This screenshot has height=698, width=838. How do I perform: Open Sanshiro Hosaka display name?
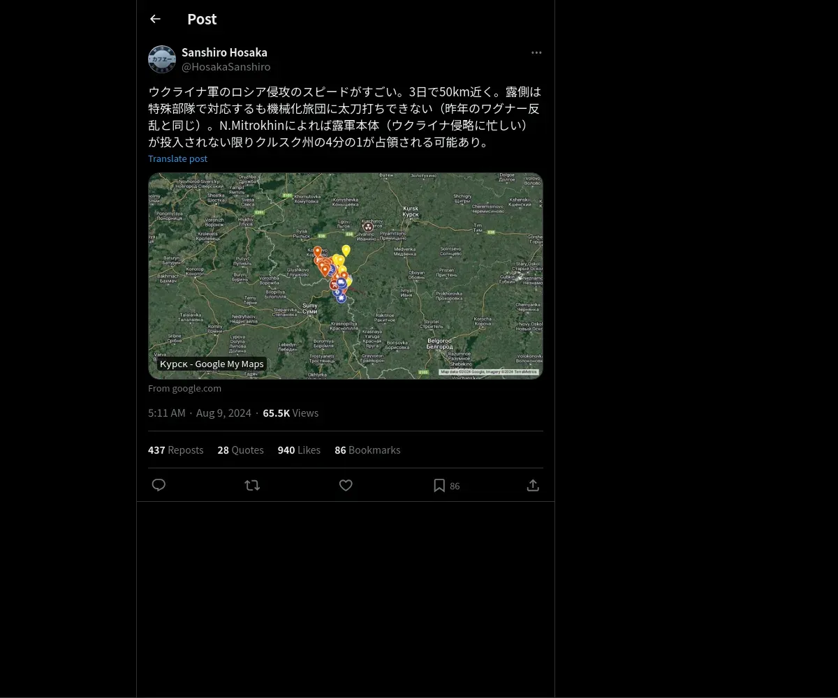(224, 52)
